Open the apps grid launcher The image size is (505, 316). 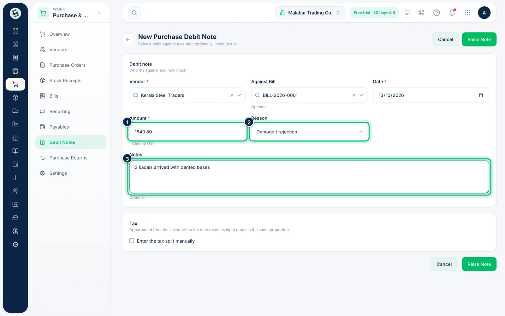[x=467, y=13]
